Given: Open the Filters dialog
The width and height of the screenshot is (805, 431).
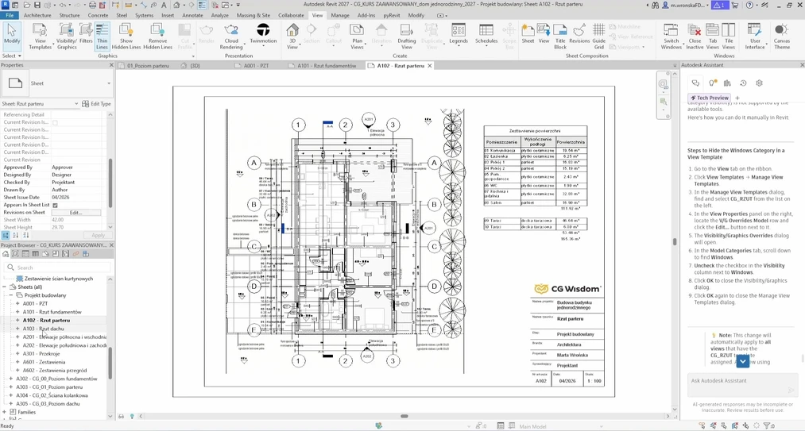Looking at the screenshot, I should point(86,34).
